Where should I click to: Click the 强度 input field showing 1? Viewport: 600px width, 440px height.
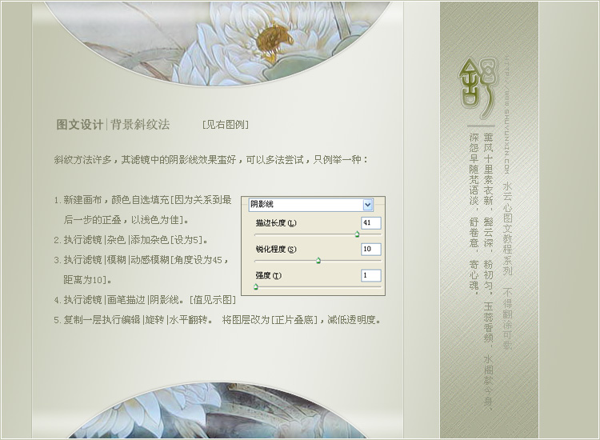[370, 275]
